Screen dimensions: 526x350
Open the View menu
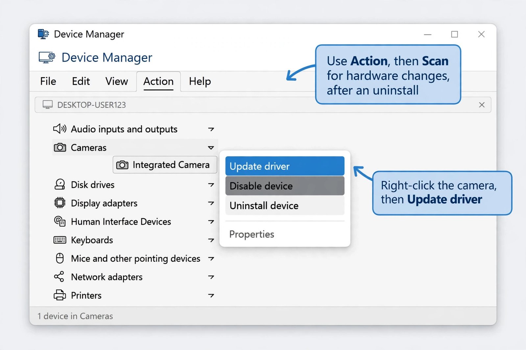click(x=117, y=81)
